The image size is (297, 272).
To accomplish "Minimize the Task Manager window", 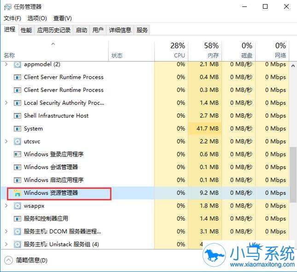I will click(245, 7).
